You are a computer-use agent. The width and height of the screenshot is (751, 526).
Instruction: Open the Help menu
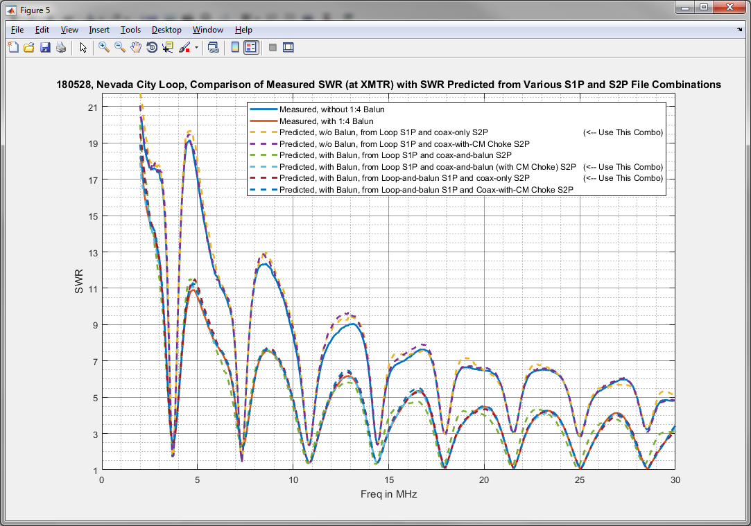click(243, 30)
